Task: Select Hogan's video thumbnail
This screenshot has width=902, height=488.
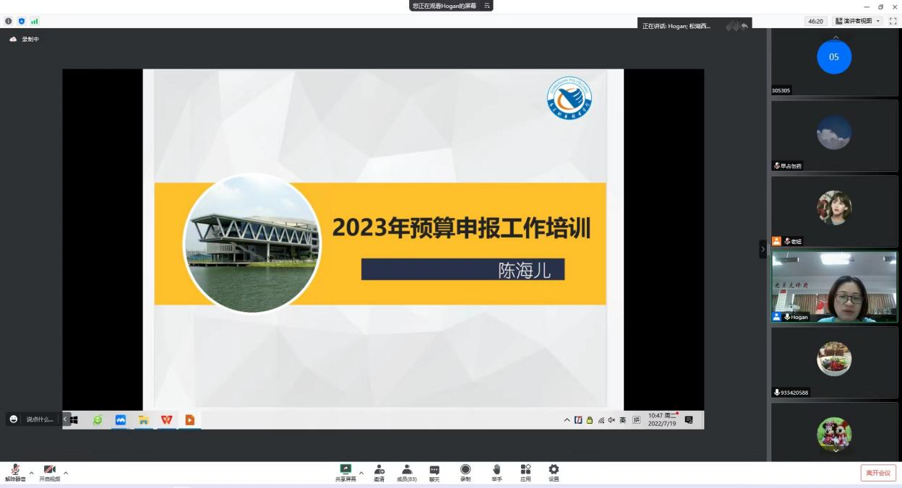Action: pyautogui.click(x=834, y=287)
